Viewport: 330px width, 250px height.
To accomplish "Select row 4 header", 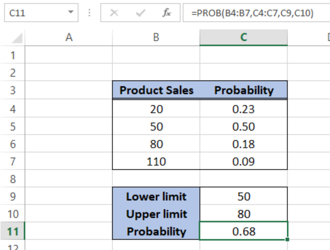I will point(13,109).
